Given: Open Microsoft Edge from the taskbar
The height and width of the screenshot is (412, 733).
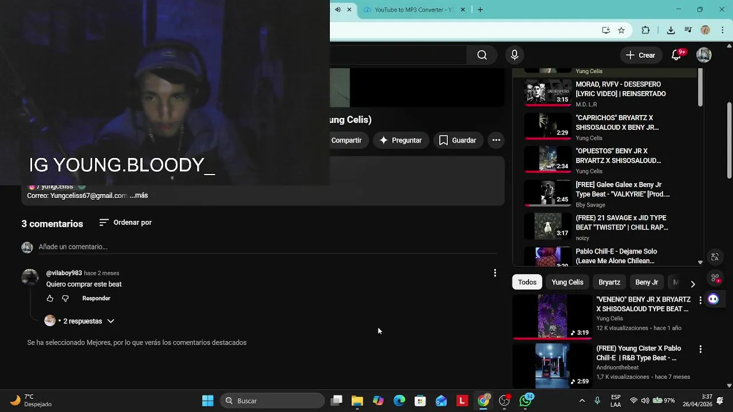Looking at the screenshot, I should tap(399, 401).
